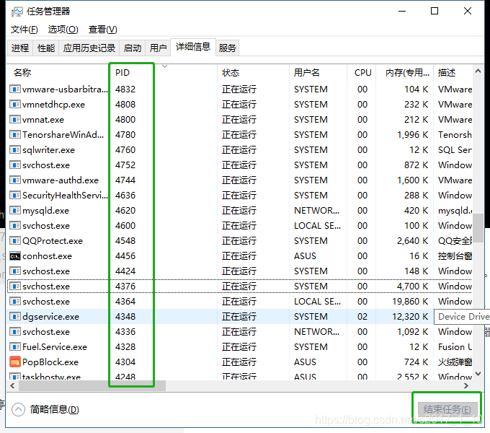This screenshot has height=433, width=490.
Task: Click icon of svchost.exe PID 4364
Action: point(15,301)
